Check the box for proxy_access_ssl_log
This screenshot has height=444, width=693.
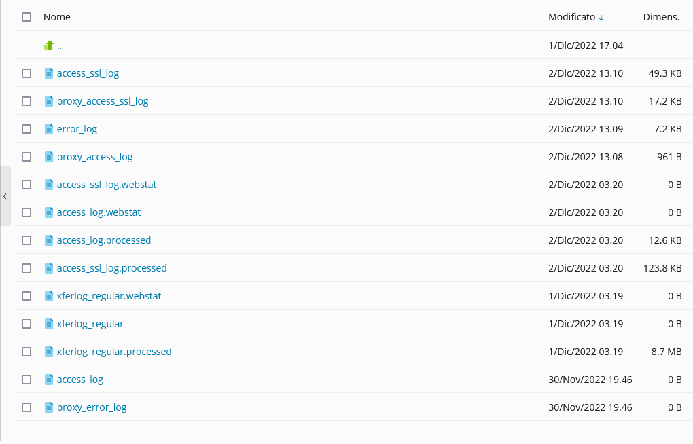(x=26, y=101)
